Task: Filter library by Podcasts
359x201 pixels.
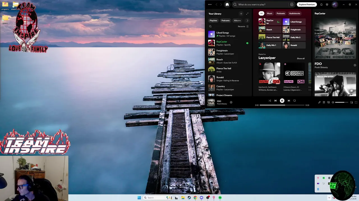Action: [x=225, y=21]
